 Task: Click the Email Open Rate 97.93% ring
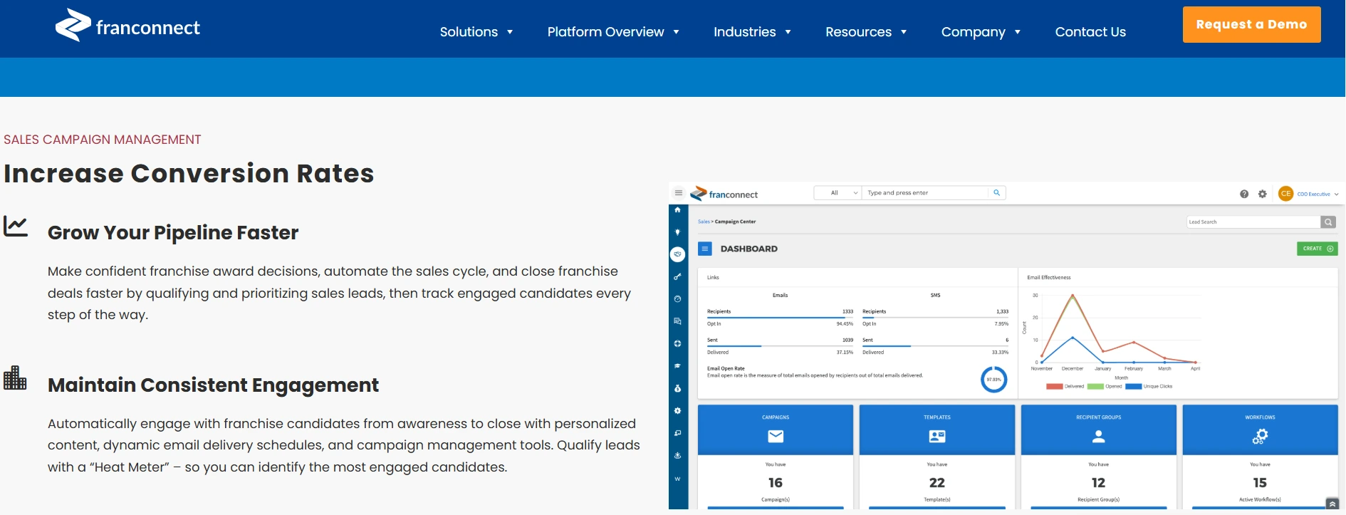(993, 379)
